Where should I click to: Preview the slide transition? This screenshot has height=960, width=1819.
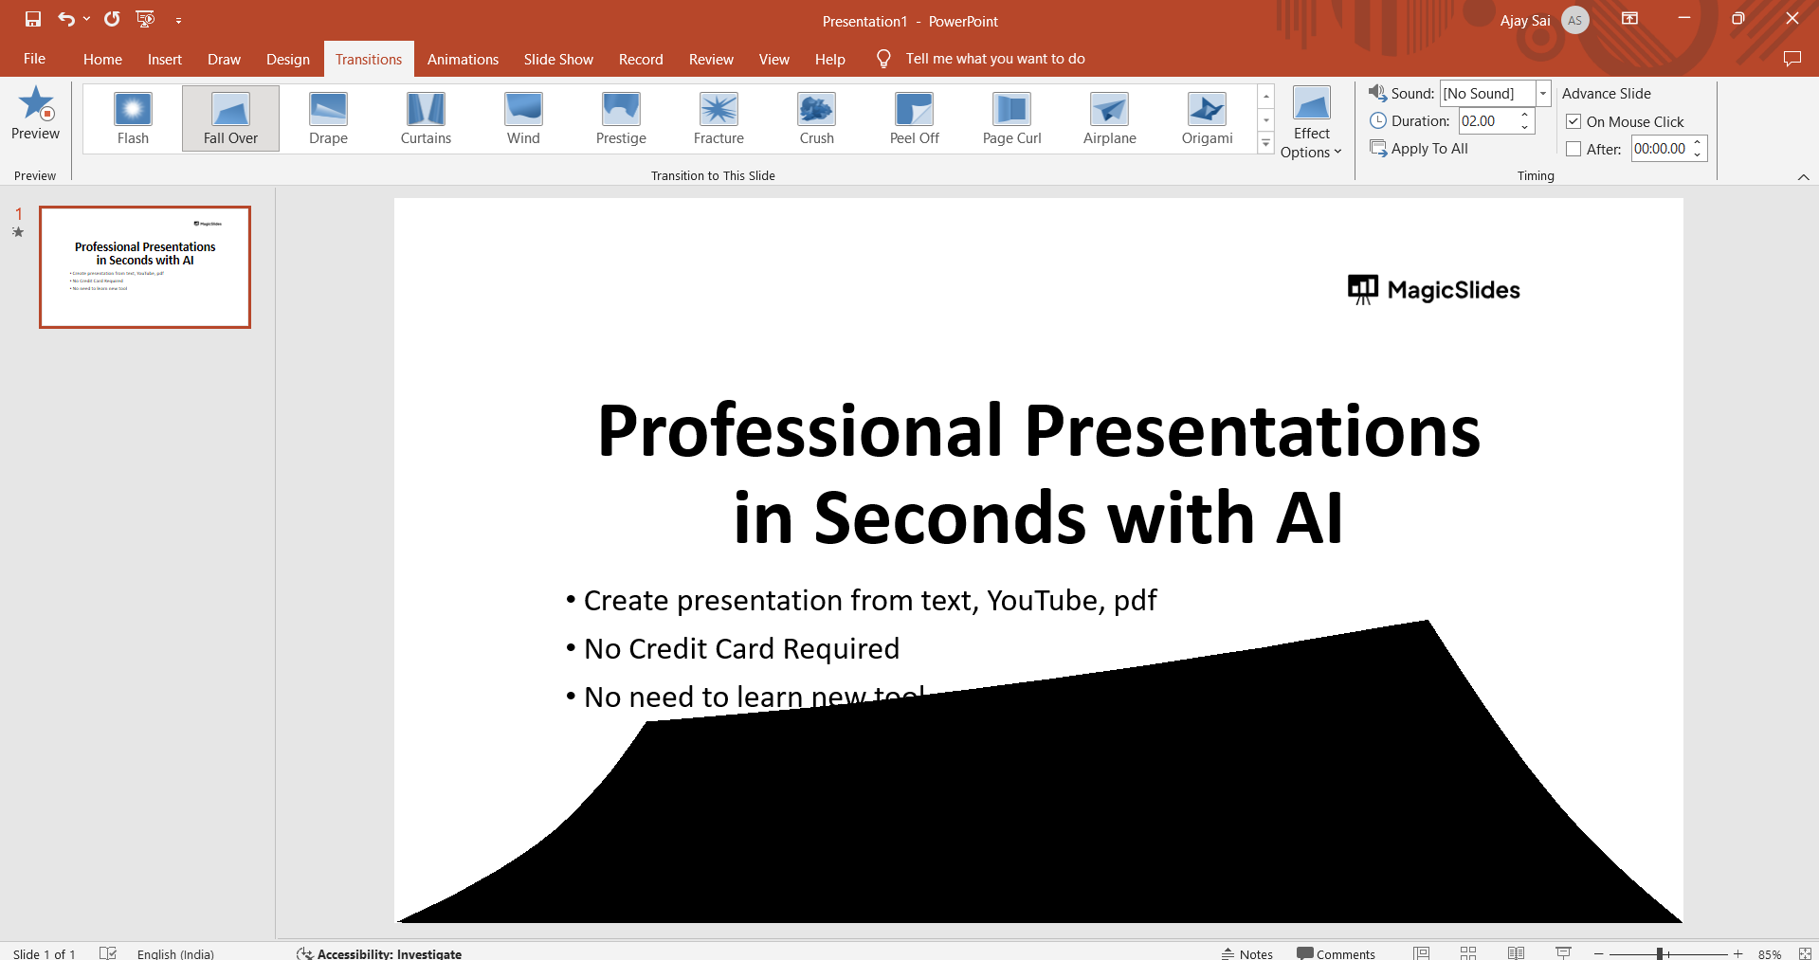pos(35,114)
